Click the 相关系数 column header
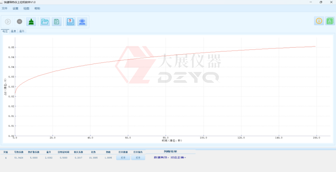 tap(78, 152)
